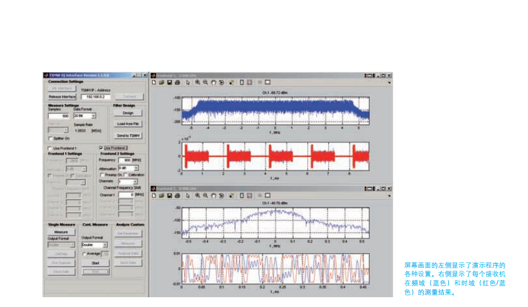Toggle the Splitter On checkbox
528x307 pixels.
50,138
